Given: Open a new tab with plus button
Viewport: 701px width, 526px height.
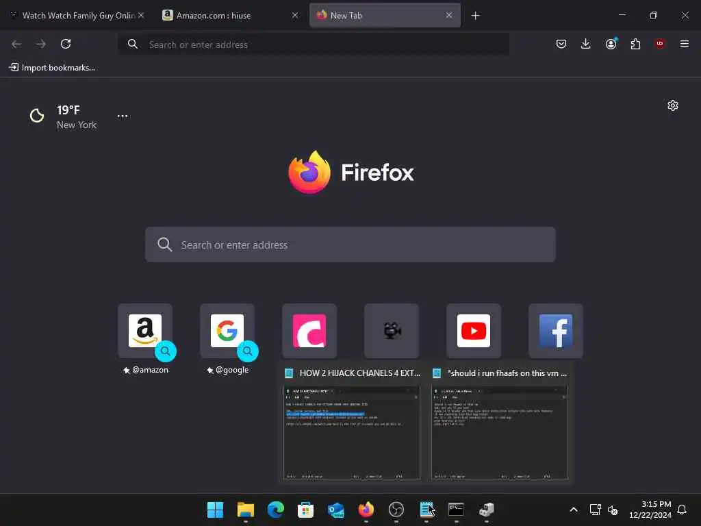Looking at the screenshot, I should click(475, 16).
